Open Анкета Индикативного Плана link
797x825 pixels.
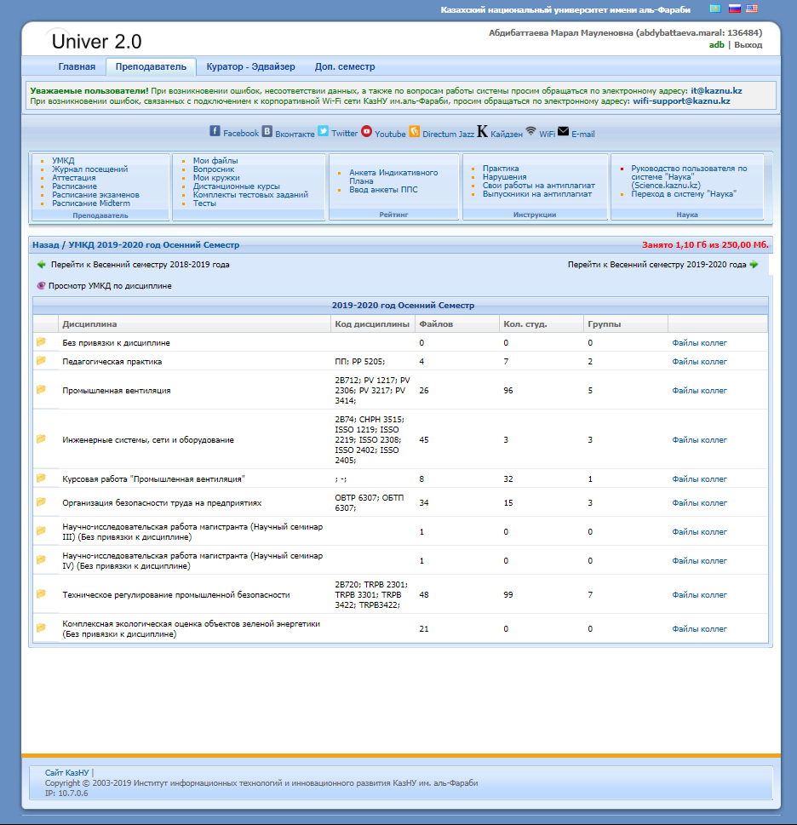(393, 177)
